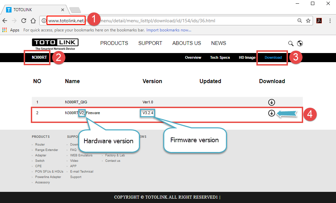Open a new browser tab
The width and height of the screenshot is (336, 203).
click(x=75, y=10)
